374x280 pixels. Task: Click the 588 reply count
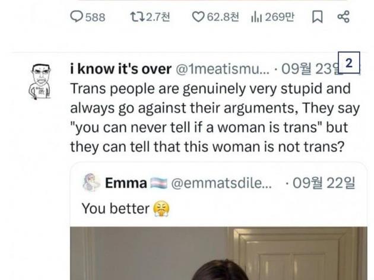tap(95, 17)
